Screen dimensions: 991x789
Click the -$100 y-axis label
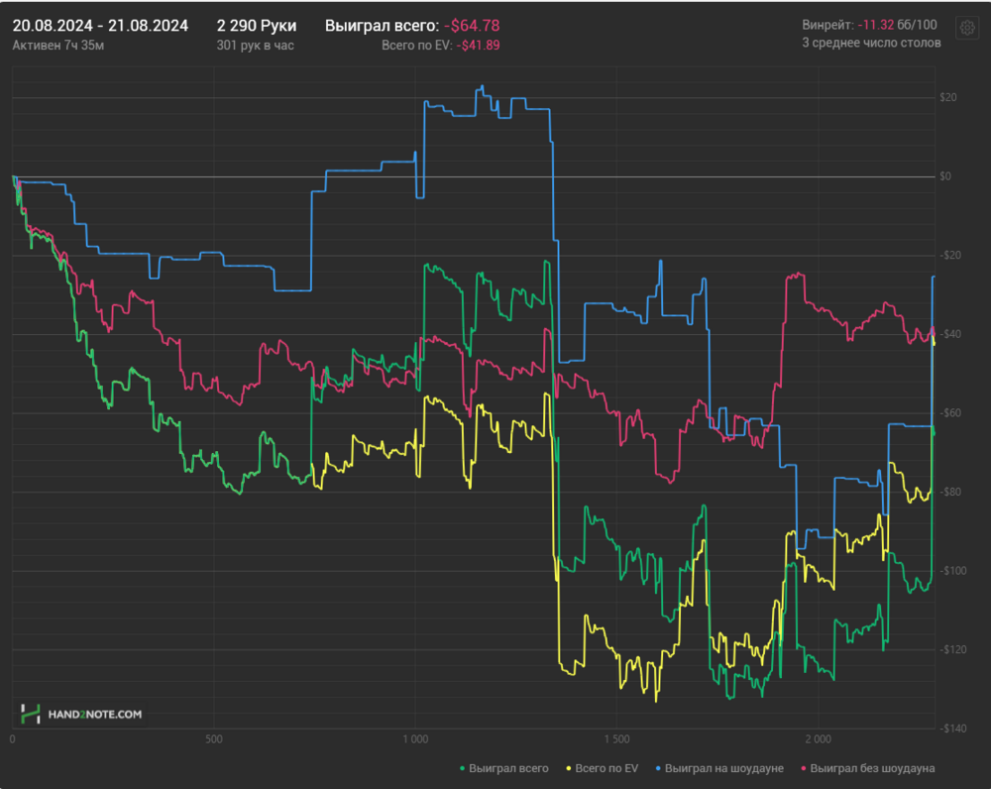(953, 571)
